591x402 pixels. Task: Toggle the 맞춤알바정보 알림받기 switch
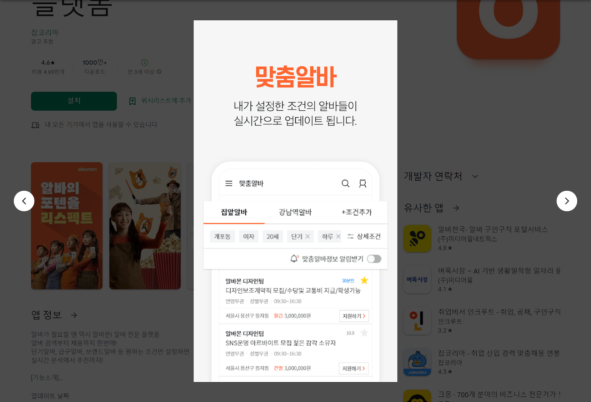tap(374, 259)
